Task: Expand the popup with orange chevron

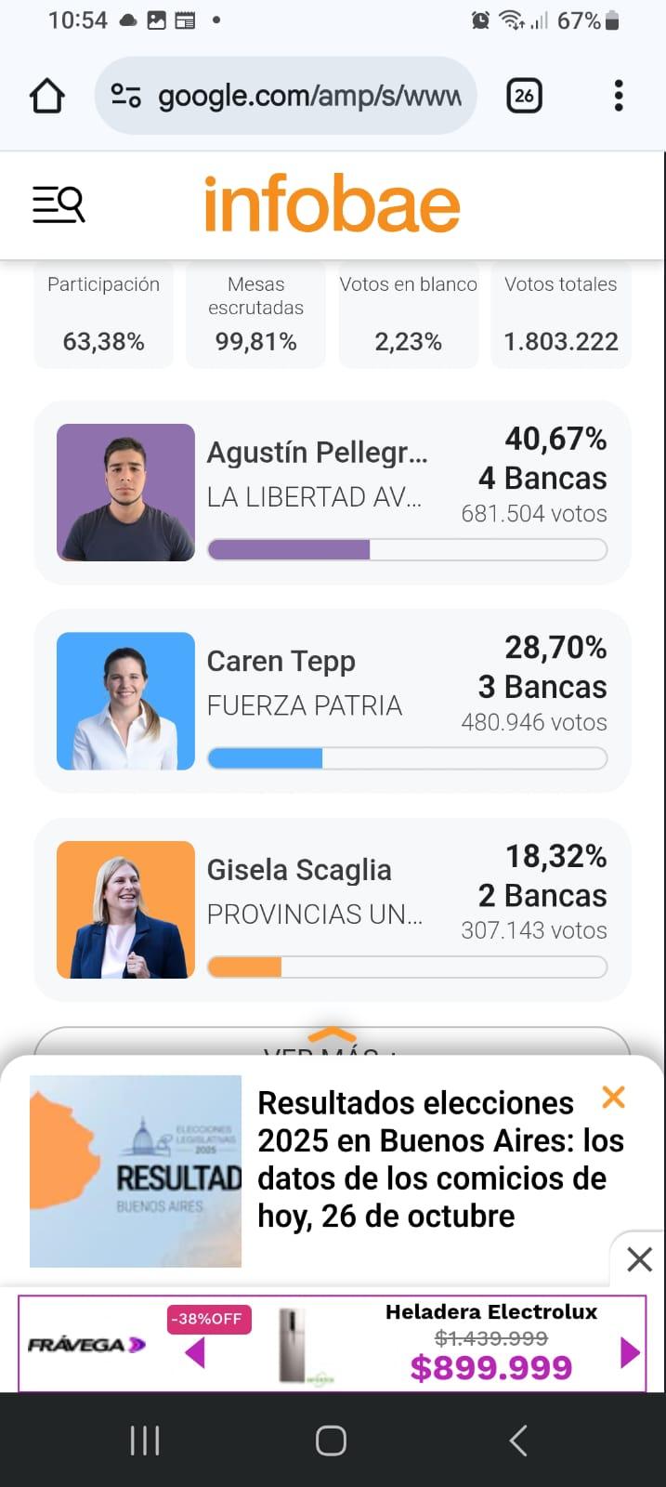Action: coord(332,1034)
